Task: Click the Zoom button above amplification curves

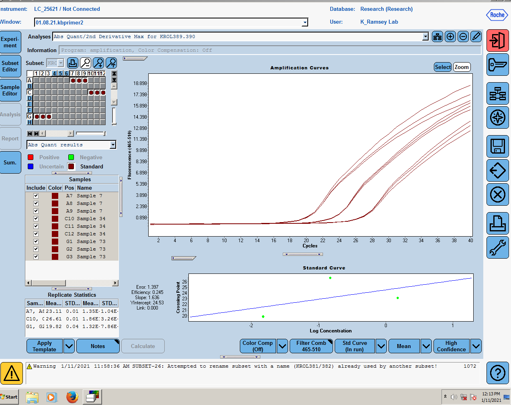Action: [x=462, y=67]
